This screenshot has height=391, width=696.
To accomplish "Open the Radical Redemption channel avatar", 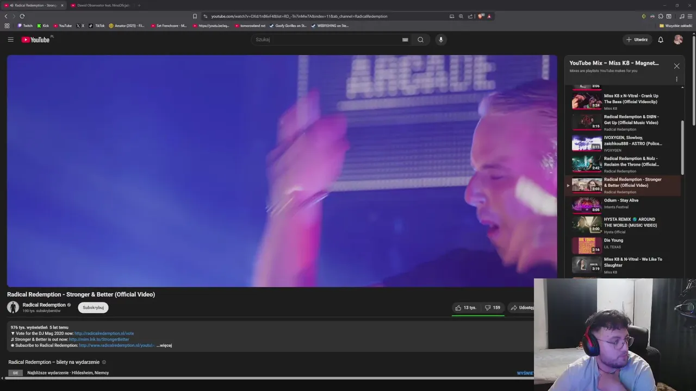I will pyautogui.click(x=13, y=307).
